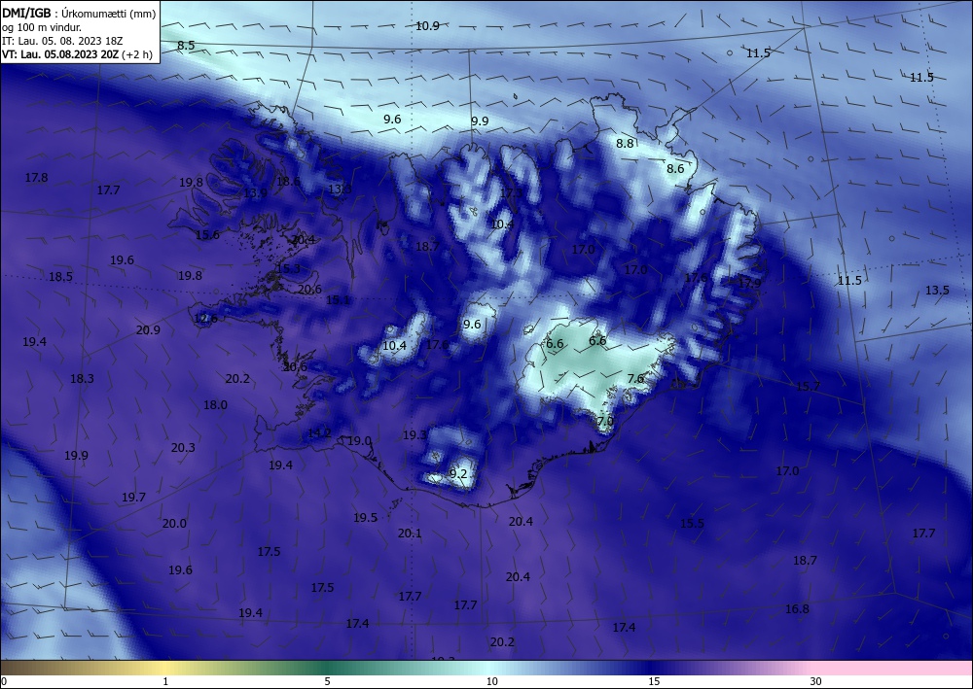
Task: Click the 18.6 value on the map
Action: [288, 182]
